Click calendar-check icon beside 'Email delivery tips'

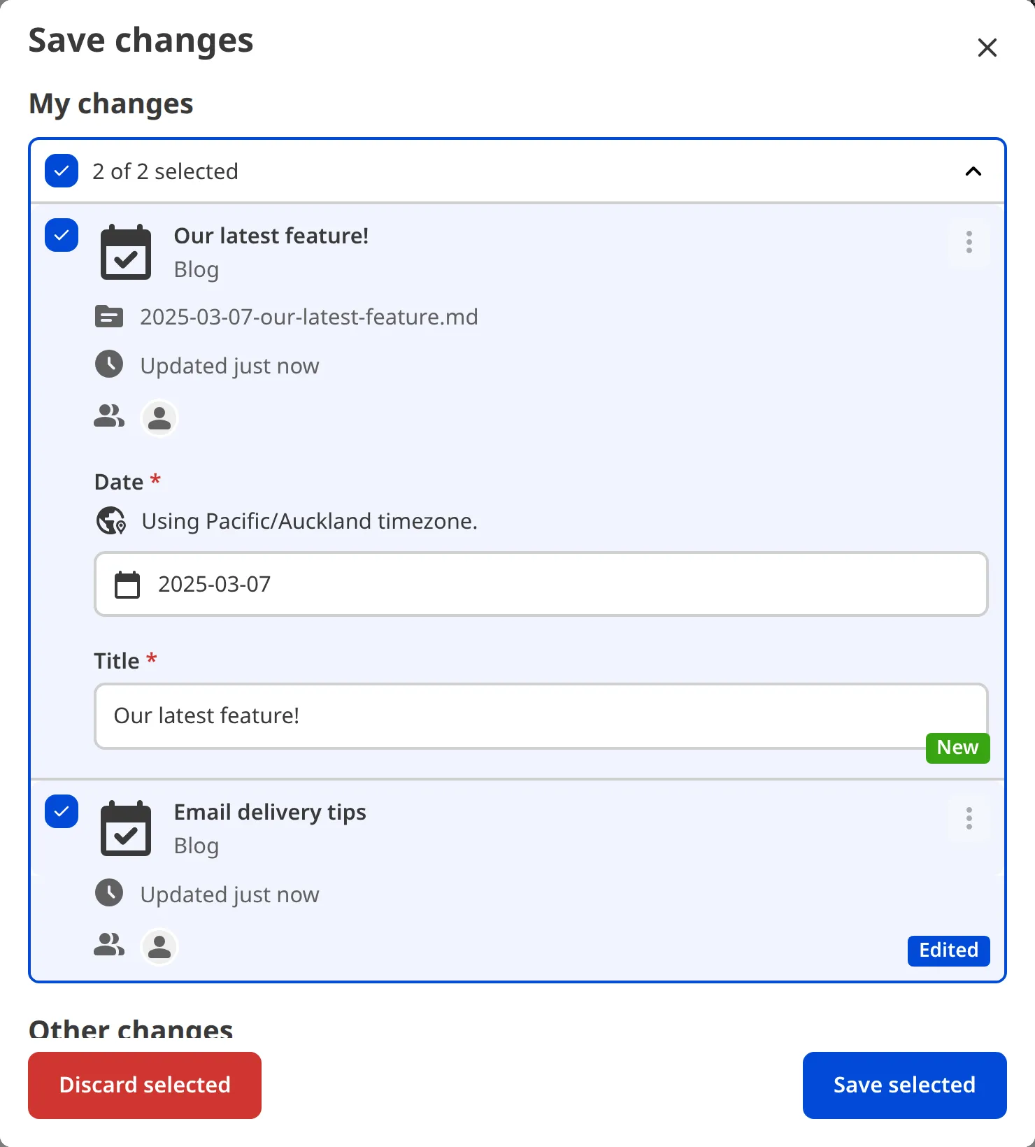126,828
